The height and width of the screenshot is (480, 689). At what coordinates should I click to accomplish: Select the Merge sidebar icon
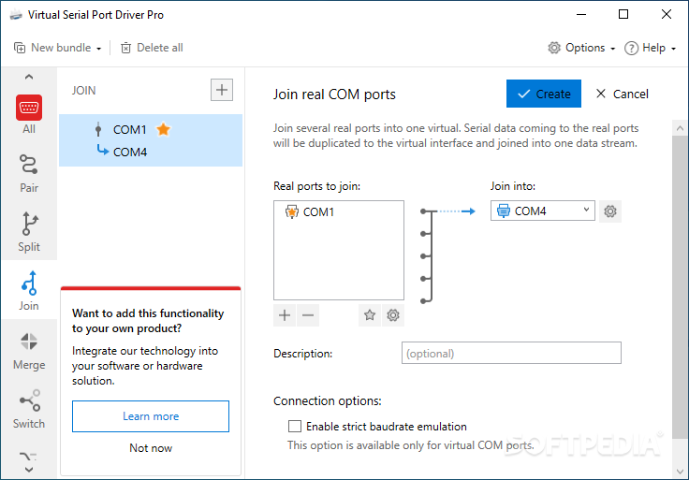click(x=29, y=351)
